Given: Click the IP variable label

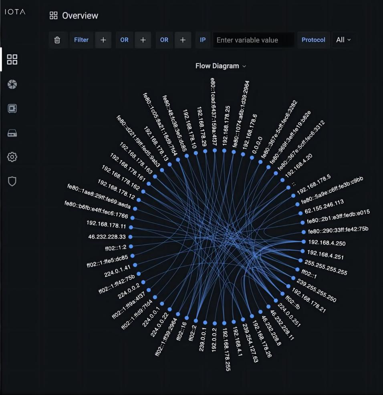Looking at the screenshot, I should tap(203, 40).
